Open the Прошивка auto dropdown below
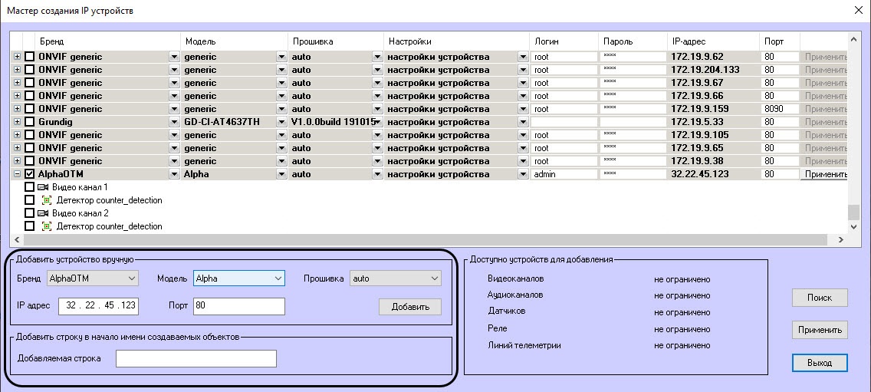871x392 pixels. [396, 278]
